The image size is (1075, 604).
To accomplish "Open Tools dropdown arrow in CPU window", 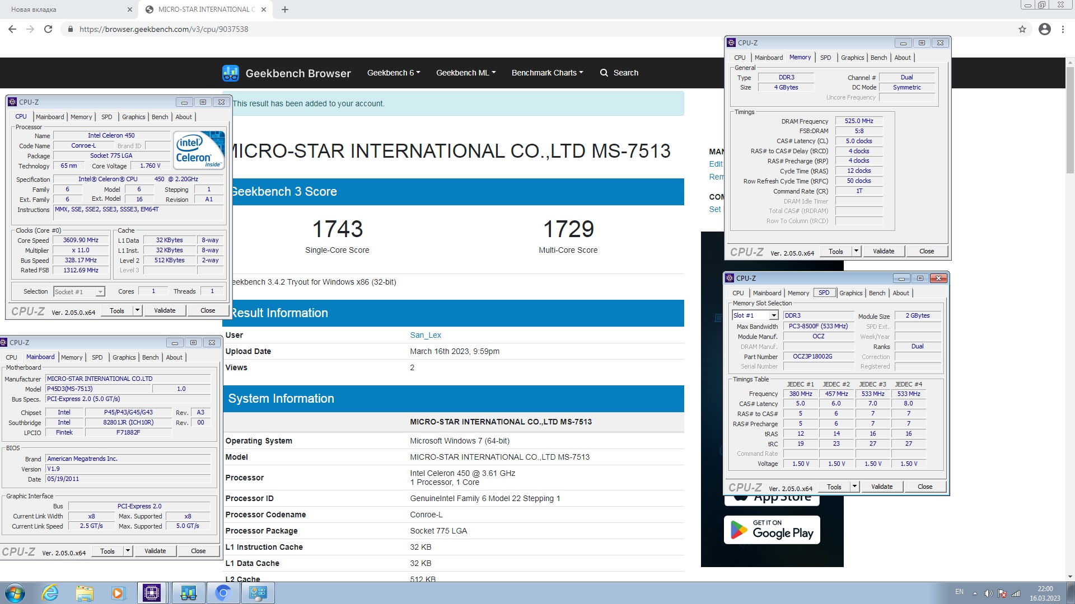I will point(137,310).
